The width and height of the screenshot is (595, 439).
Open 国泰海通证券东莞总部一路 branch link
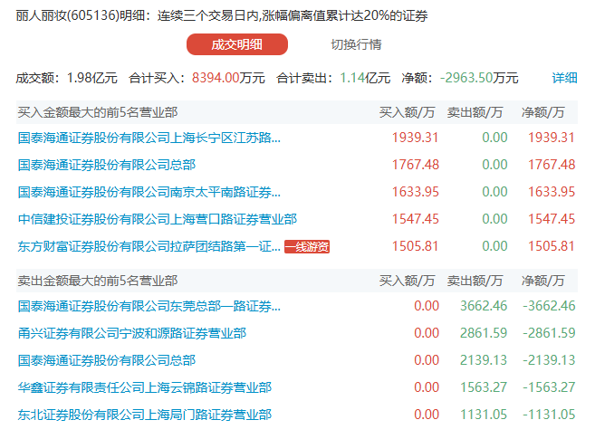(x=149, y=306)
